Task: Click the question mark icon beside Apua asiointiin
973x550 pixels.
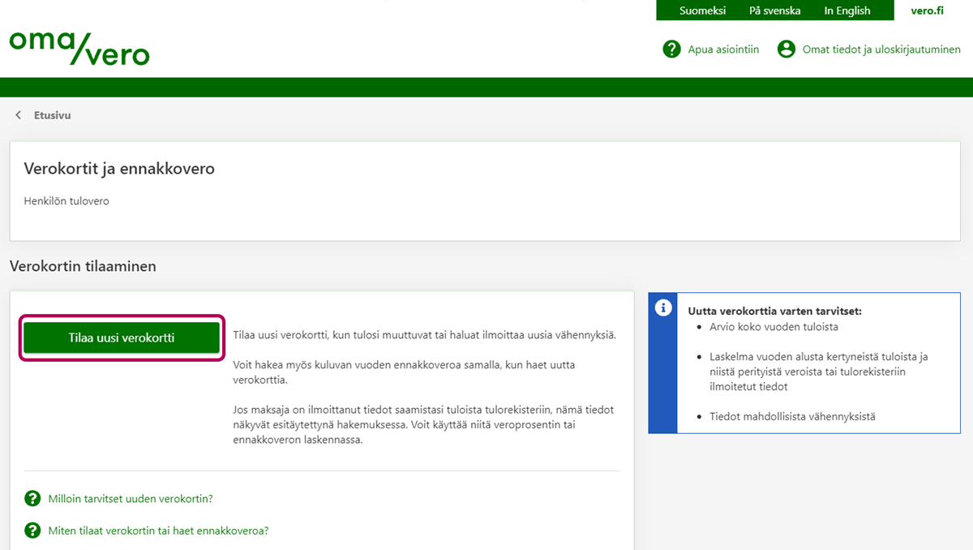Action: coord(671,49)
